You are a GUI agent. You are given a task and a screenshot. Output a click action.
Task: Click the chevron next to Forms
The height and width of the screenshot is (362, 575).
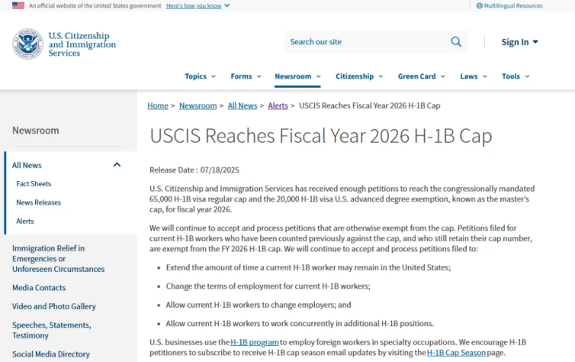tap(259, 76)
